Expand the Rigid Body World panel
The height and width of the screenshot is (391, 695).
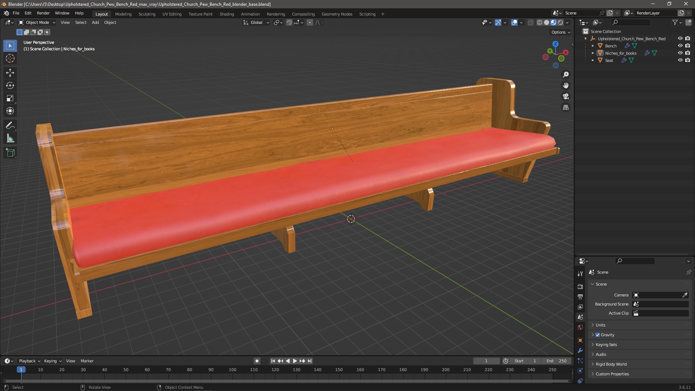click(640, 364)
